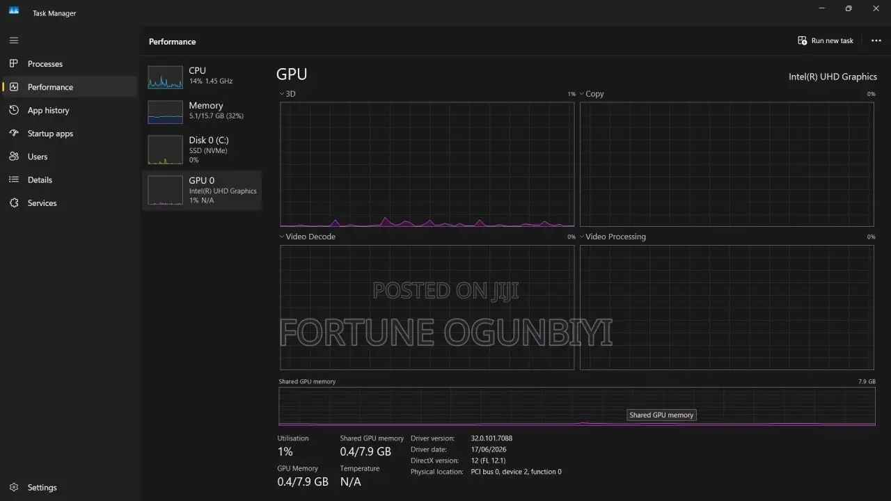Open the Details page
This screenshot has width=891, height=501.
(70, 180)
